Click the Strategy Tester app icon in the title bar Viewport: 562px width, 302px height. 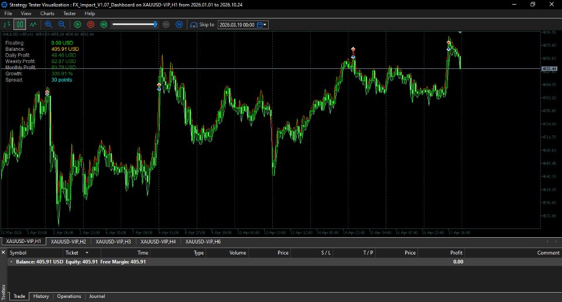pos(4,5)
